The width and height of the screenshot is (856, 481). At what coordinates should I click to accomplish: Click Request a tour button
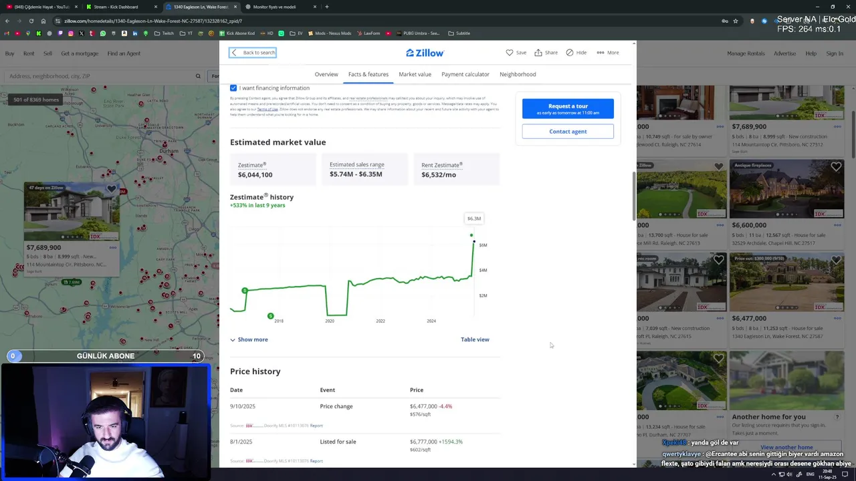pos(568,109)
